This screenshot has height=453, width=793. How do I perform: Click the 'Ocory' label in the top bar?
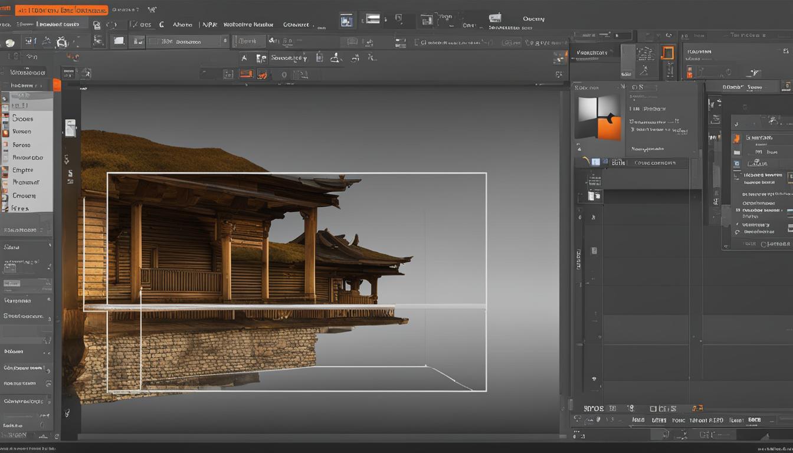[x=533, y=19]
